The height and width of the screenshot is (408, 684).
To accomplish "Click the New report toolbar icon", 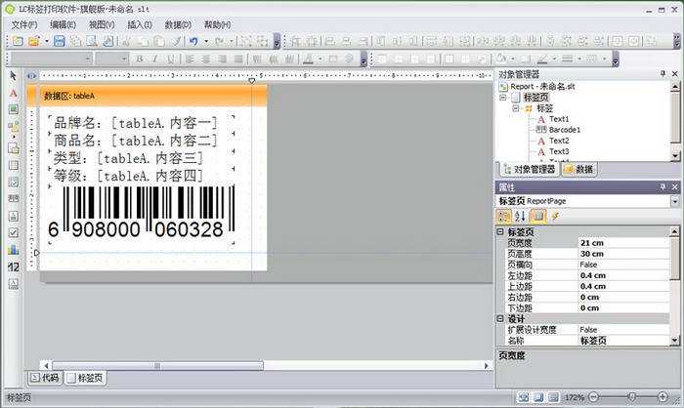I will pos(19,41).
